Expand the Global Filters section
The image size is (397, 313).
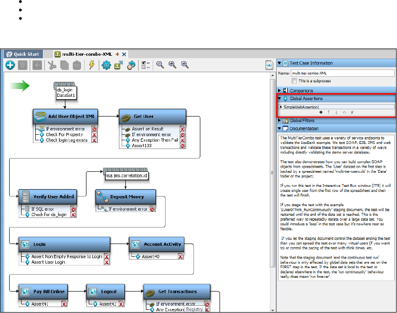click(x=280, y=121)
